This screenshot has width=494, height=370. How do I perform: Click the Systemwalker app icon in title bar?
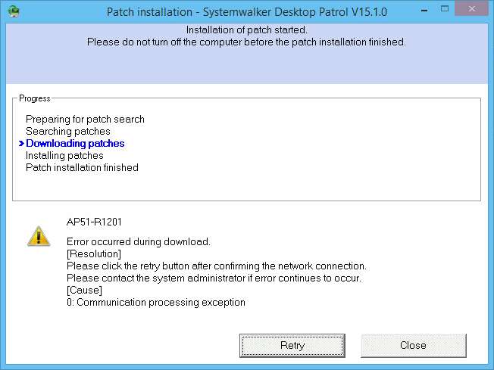coord(13,11)
